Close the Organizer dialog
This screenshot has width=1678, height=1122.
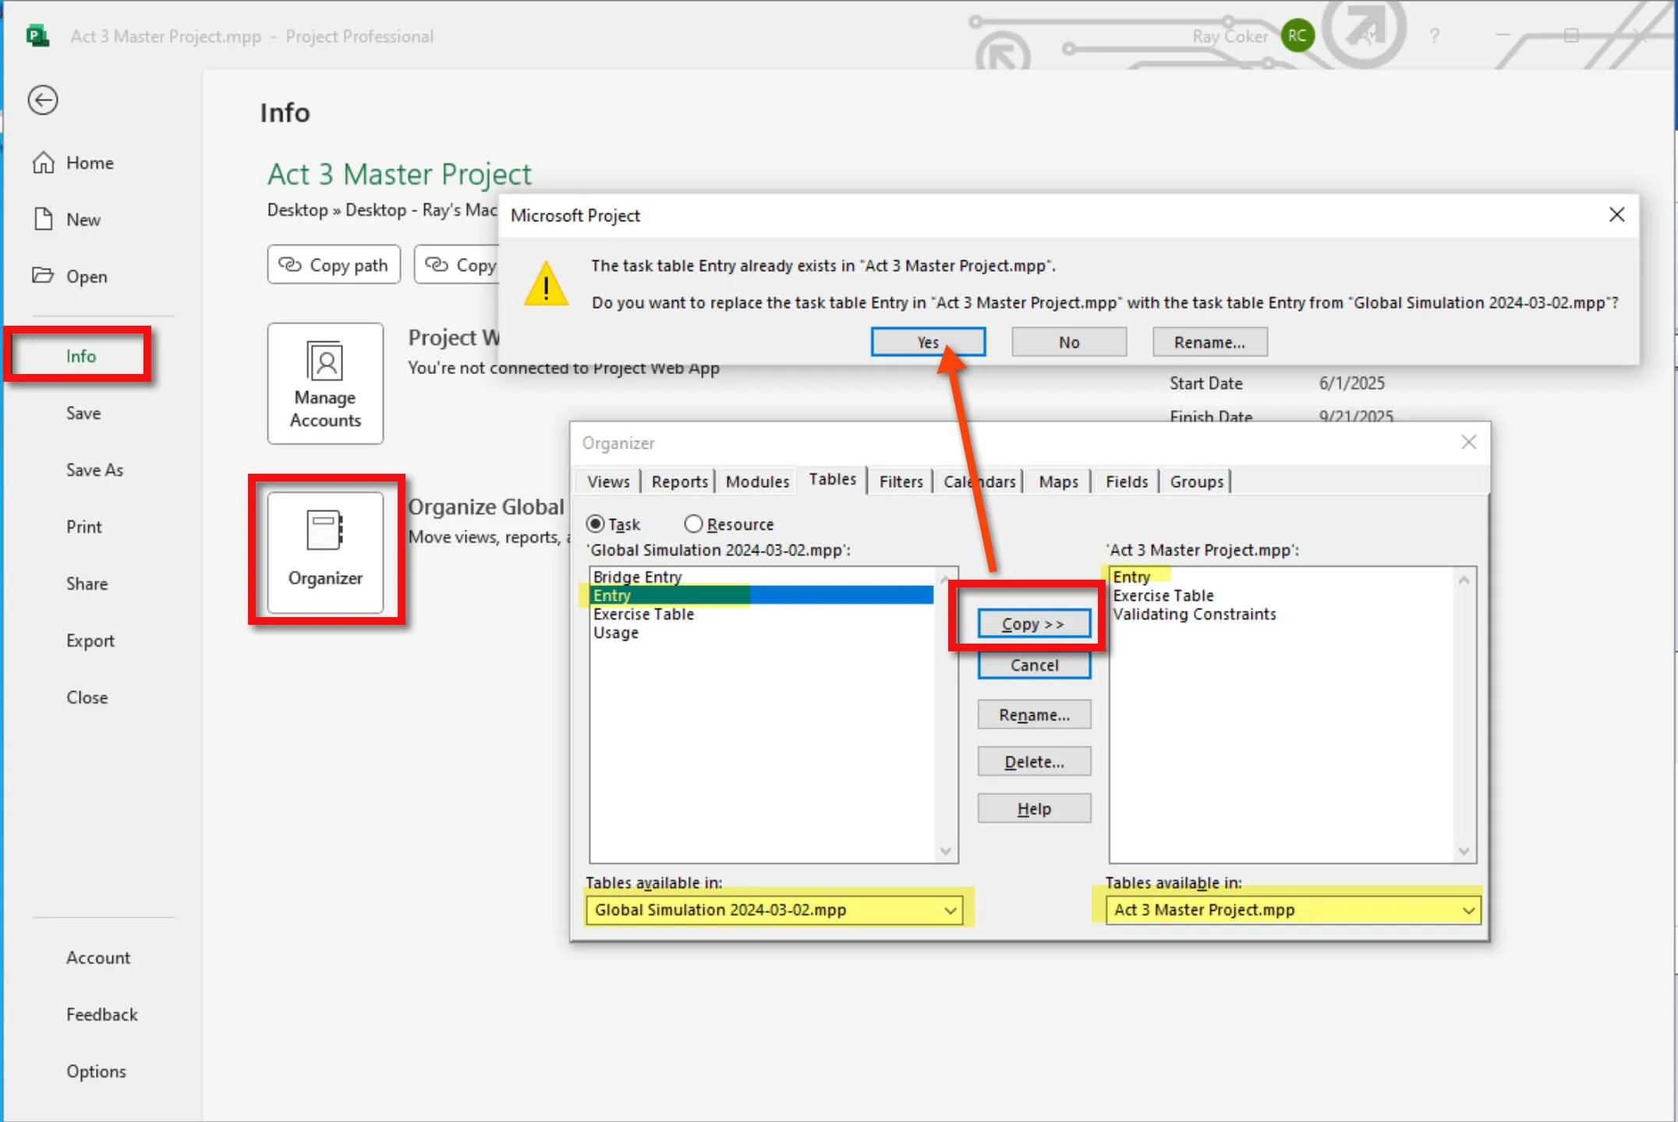tap(1468, 443)
